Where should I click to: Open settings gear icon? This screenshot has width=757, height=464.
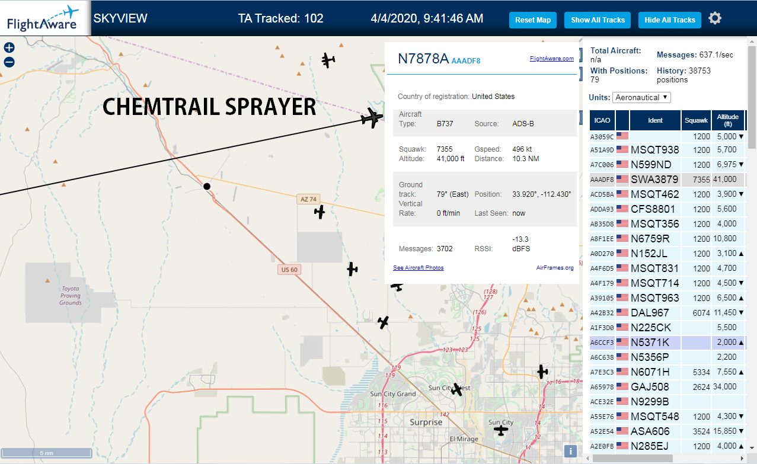coord(715,18)
